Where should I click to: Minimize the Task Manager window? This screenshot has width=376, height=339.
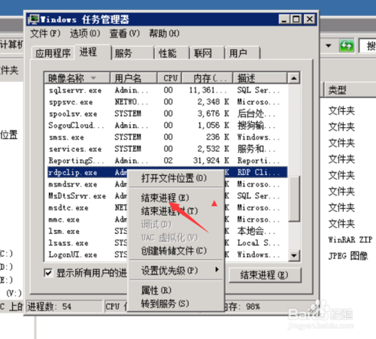(284, 20)
